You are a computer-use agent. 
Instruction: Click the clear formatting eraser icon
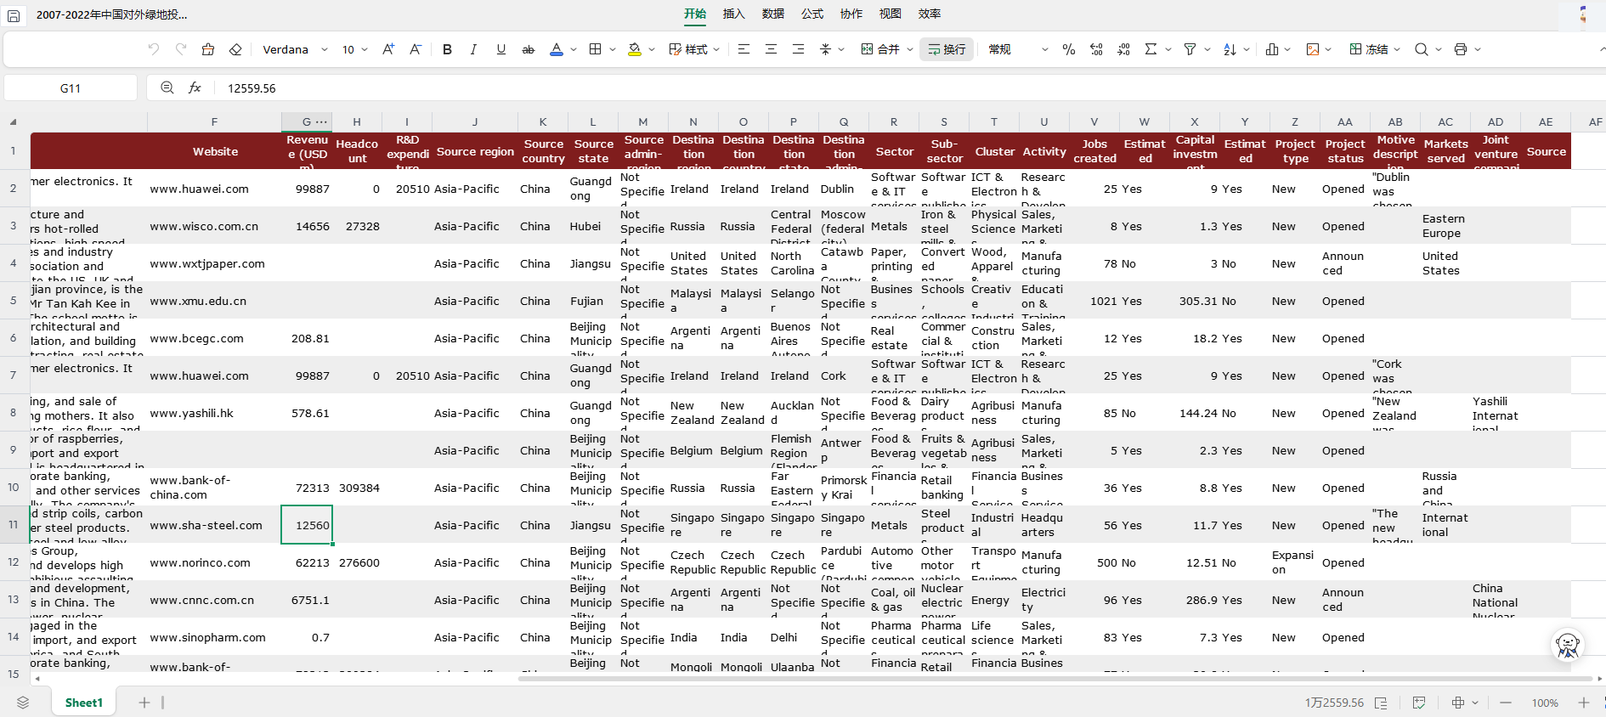click(x=236, y=49)
